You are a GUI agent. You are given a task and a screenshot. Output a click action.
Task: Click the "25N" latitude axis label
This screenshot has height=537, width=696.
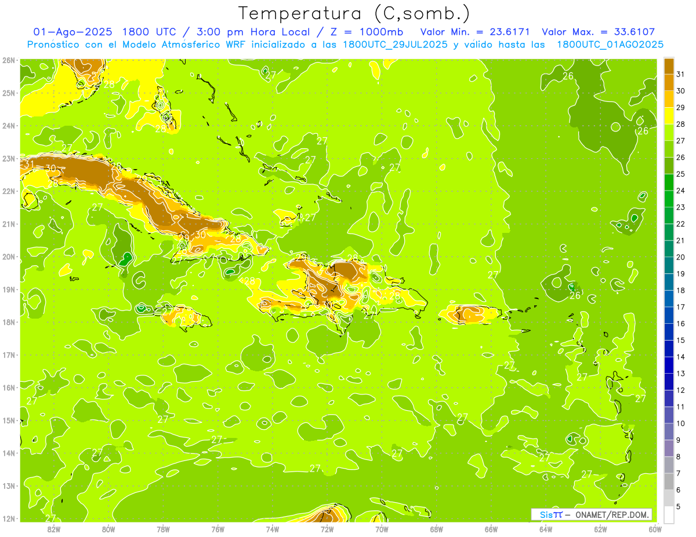point(8,93)
